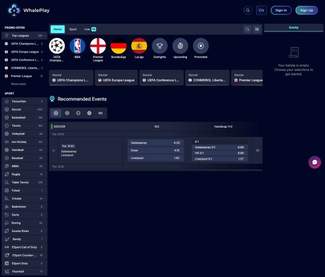325x277 pixels.
Task: Open the Soccer Premier League card
Action: (x=247, y=77)
